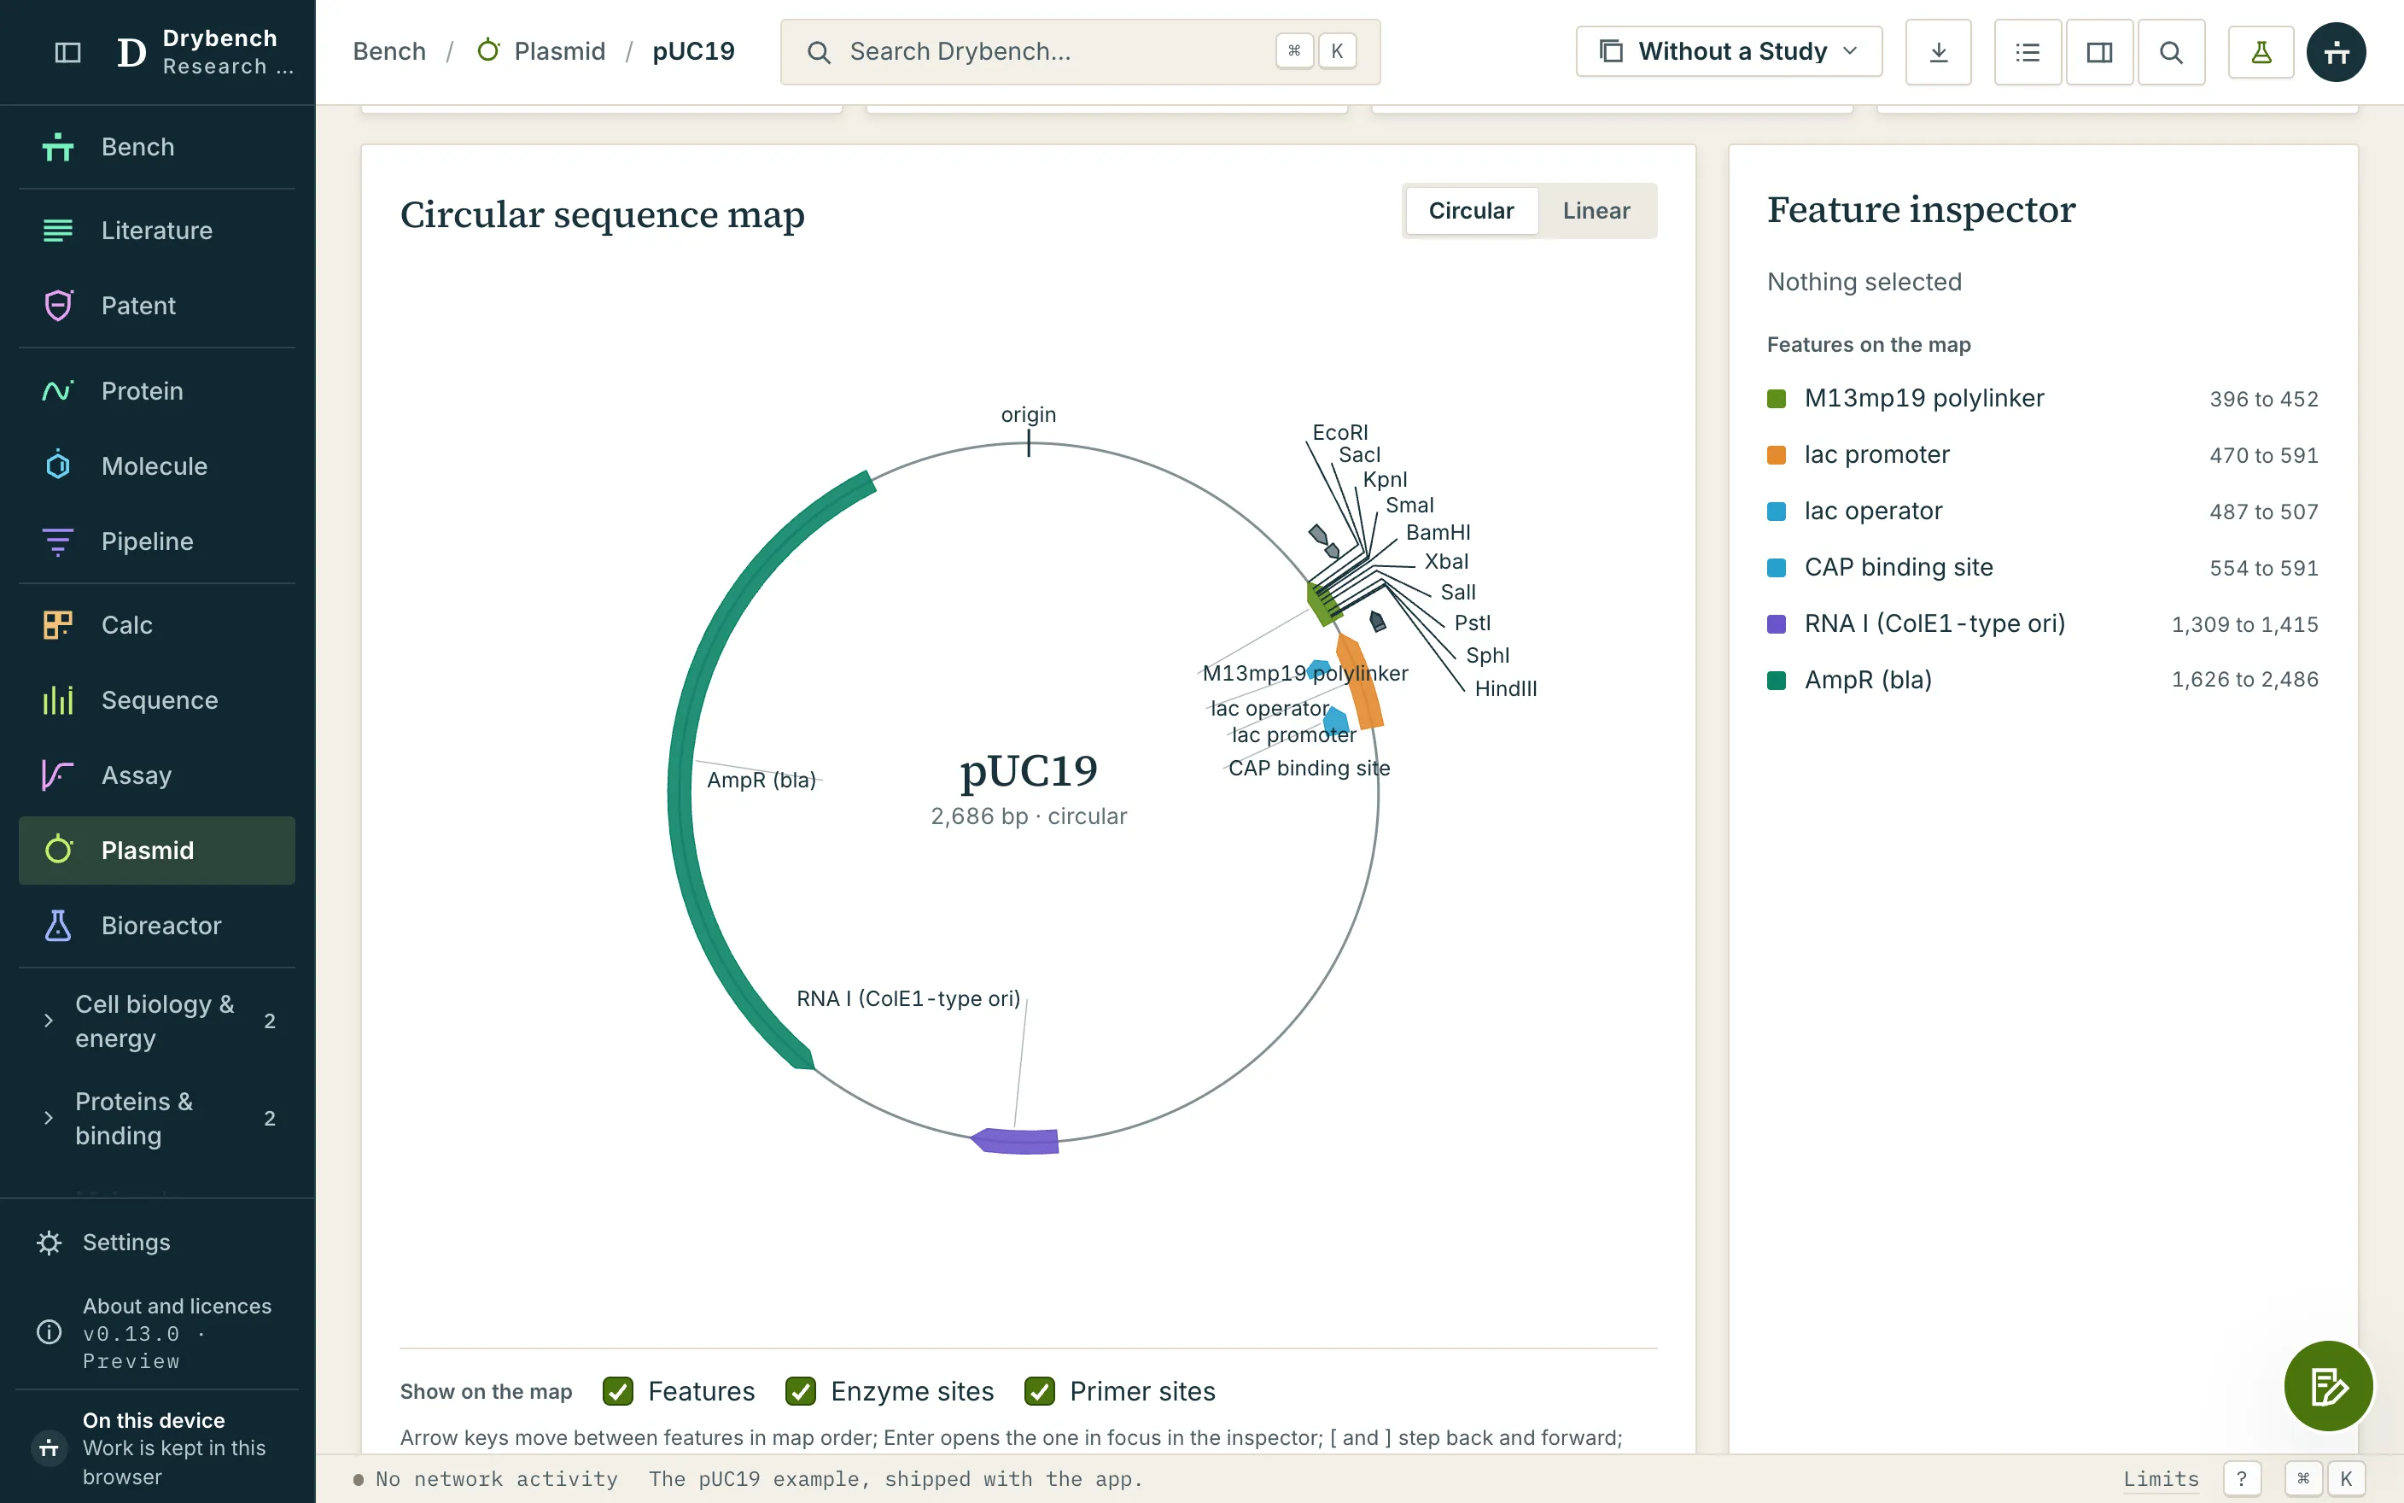Open the Pipeline module
Image resolution: width=2404 pixels, height=1503 pixels.
coord(157,541)
